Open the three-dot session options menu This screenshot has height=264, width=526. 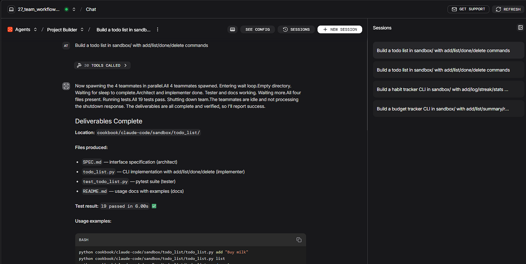(x=157, y=29)
